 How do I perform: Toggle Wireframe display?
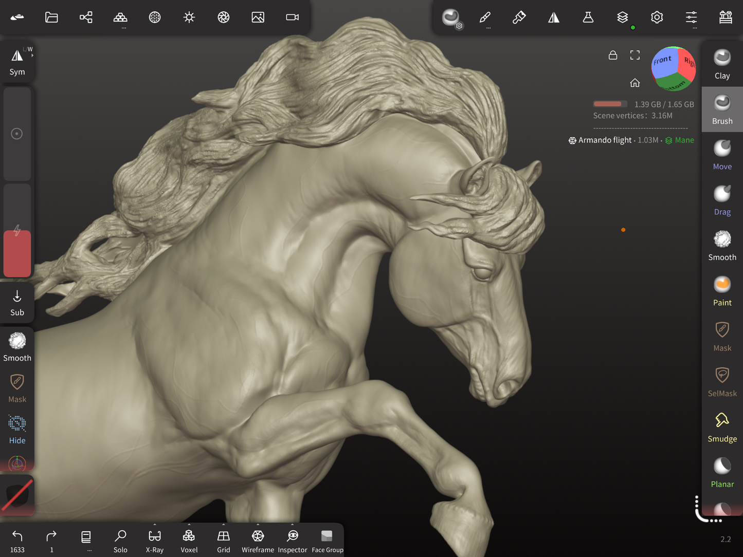[258, 541]
